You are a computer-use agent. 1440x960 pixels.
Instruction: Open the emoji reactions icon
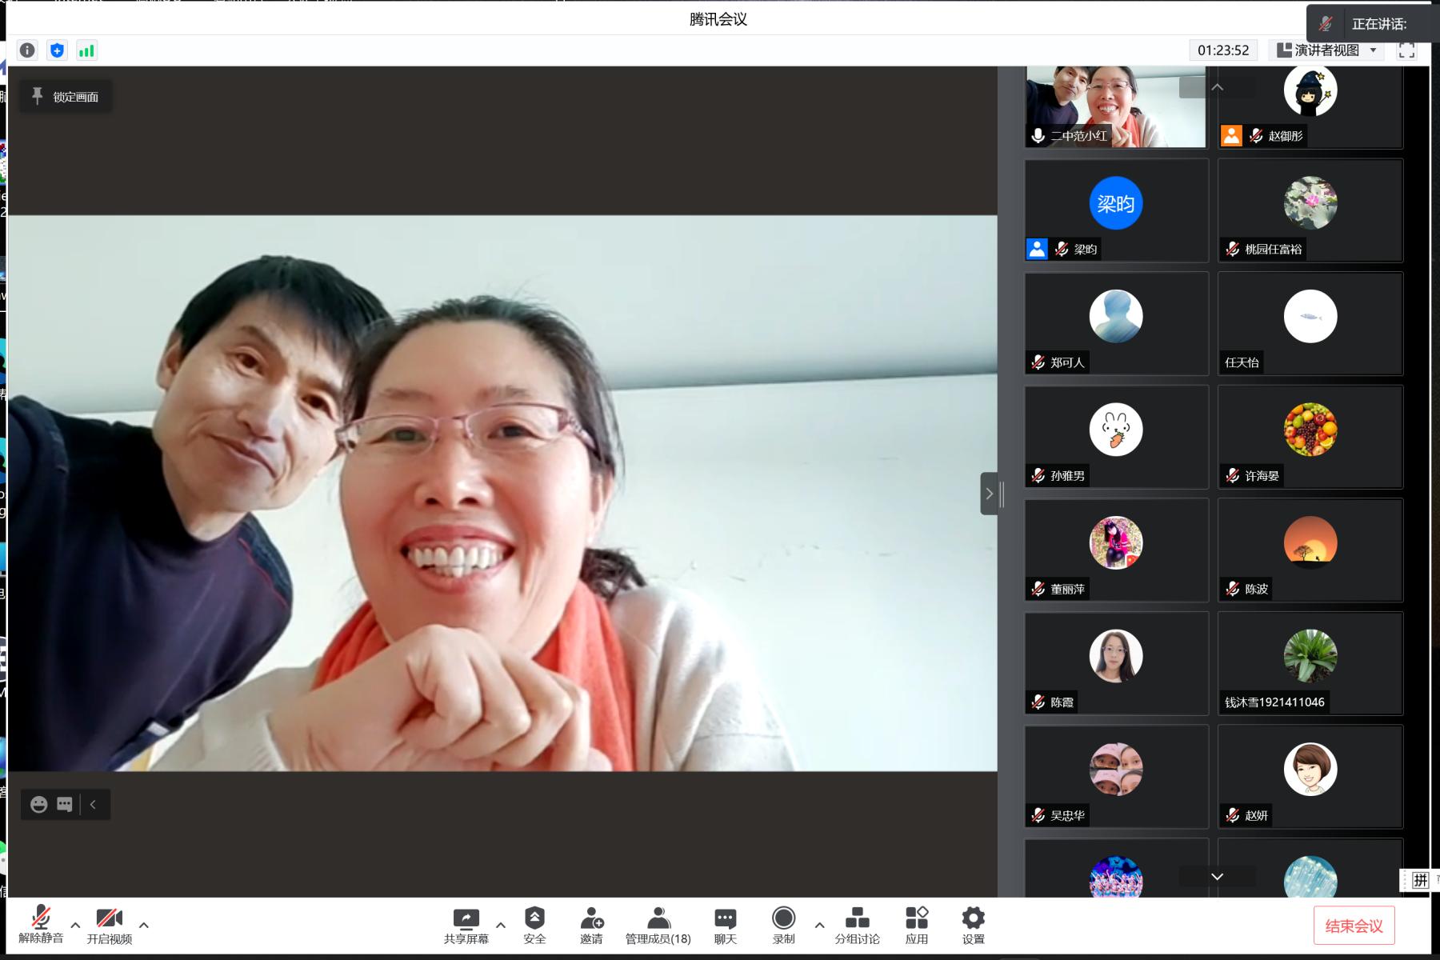click(x=38, y=805)
